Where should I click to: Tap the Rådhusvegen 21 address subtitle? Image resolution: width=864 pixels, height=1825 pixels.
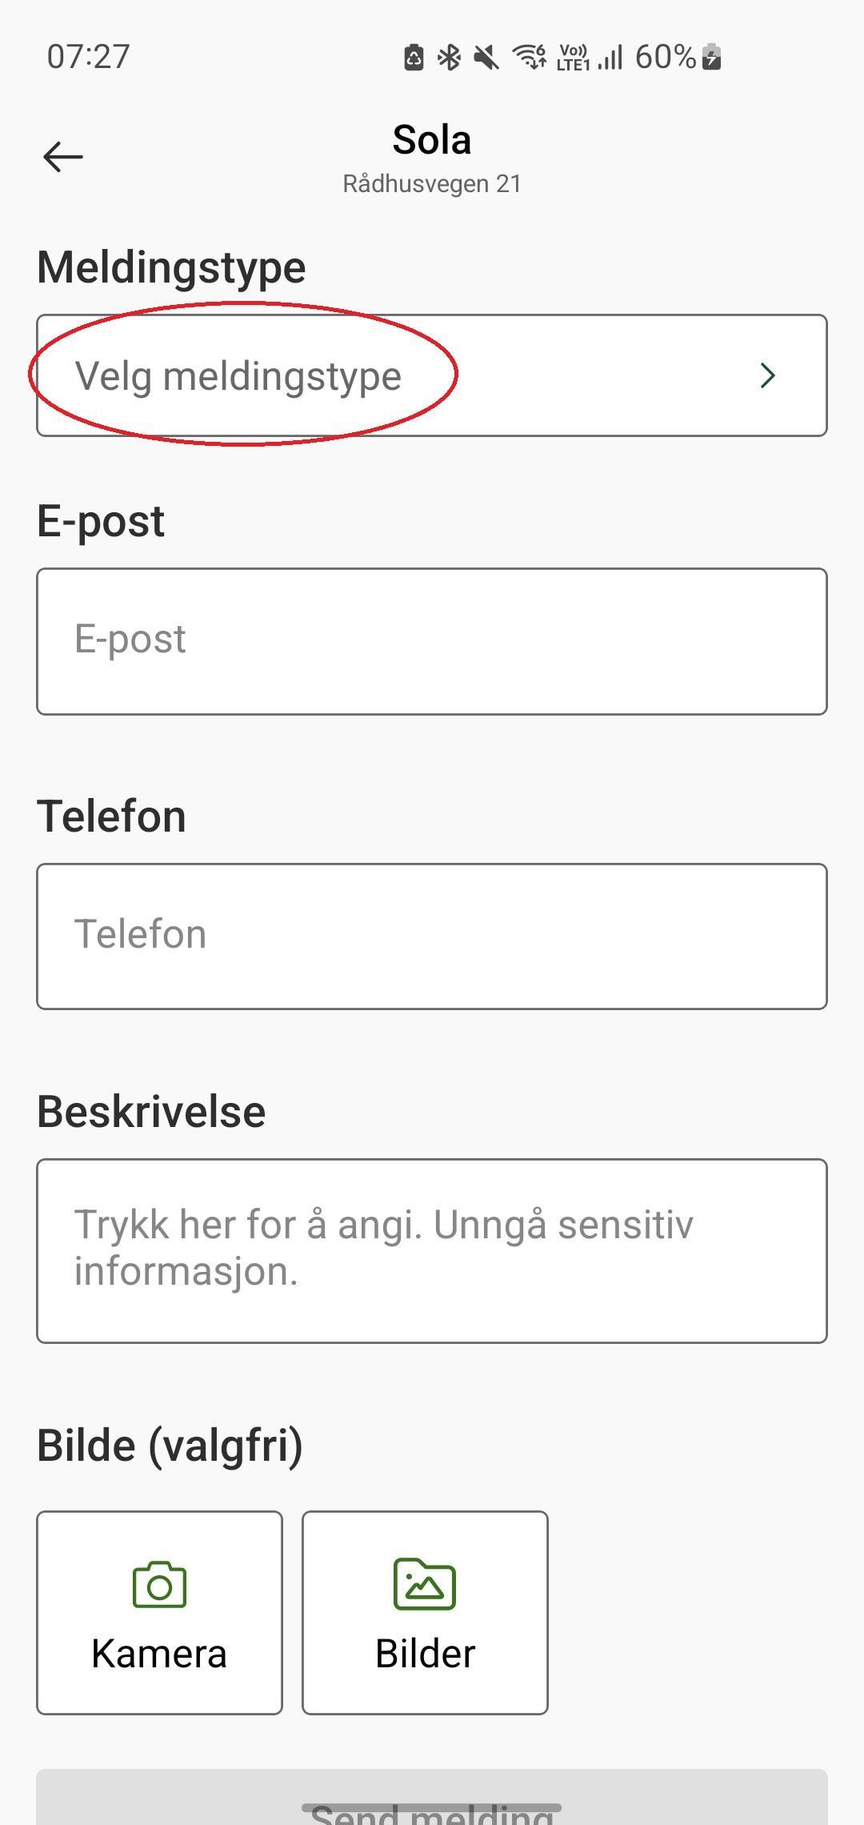[x=432, y=184]
